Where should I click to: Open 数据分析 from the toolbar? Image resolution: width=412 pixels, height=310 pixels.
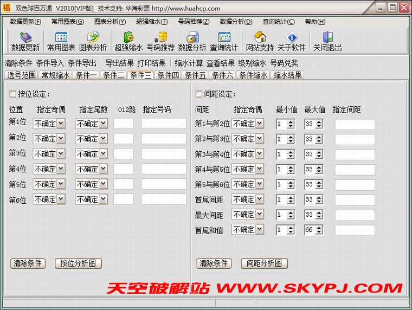point(192,41)
